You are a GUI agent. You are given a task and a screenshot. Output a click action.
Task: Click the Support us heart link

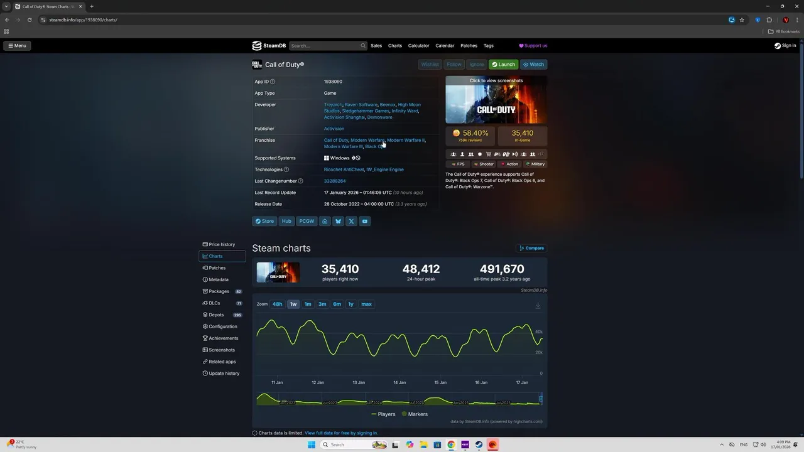click(533, 46)
